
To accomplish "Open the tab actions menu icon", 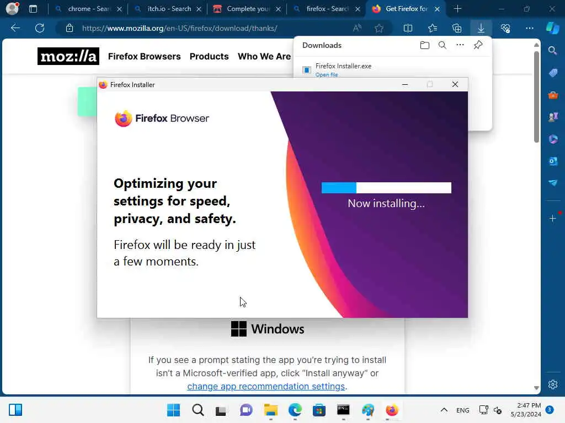I will coord(33,9).
